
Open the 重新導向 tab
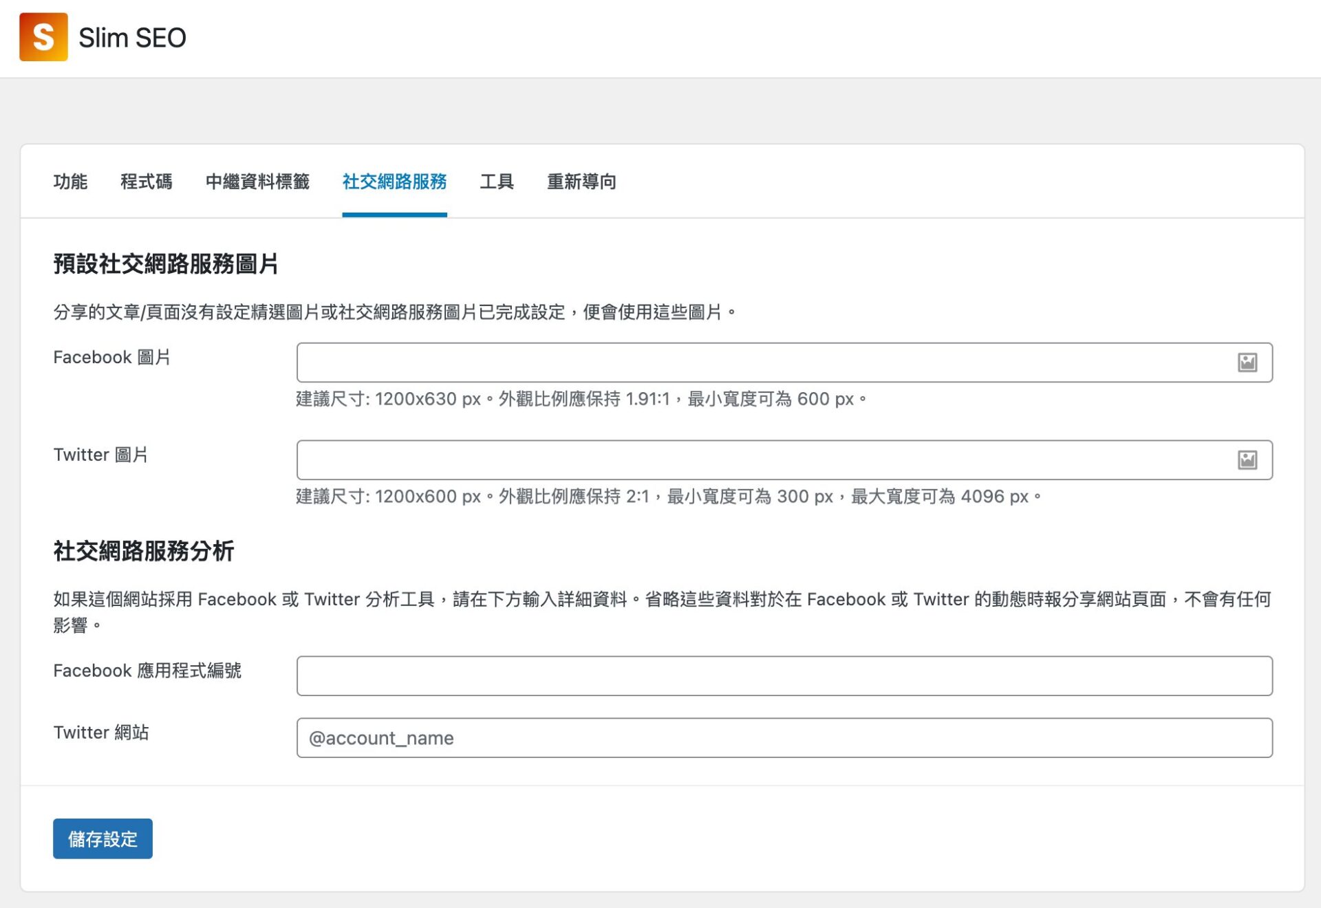click(x=581, y=182)
